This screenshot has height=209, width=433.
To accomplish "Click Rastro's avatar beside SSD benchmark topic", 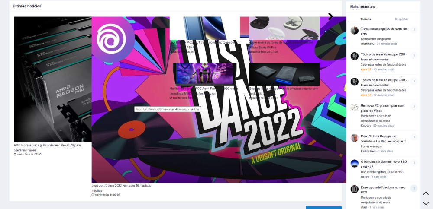I will pyautogui.click(x=354, y=163).
